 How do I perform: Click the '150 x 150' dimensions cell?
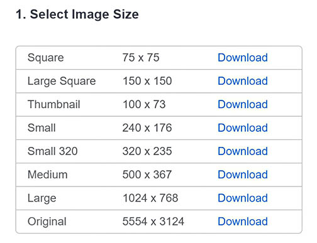click(147, 81)
